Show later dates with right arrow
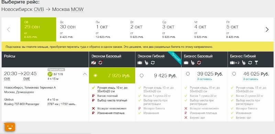The height and width of the screenshot is (134, 275). (x=267, y=29)
